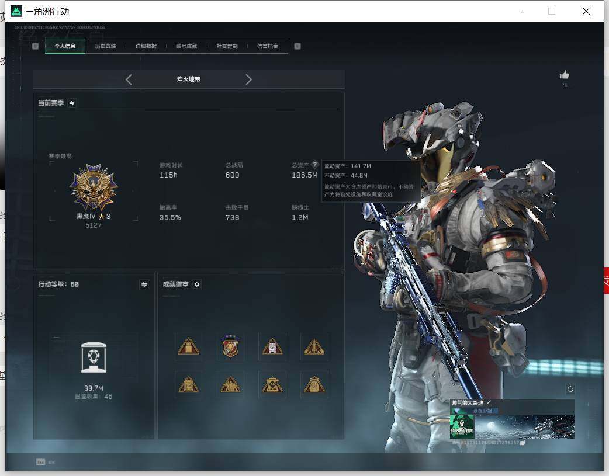Switch to the 个人信息 tab
609x476 pixels.
[65, 46]
